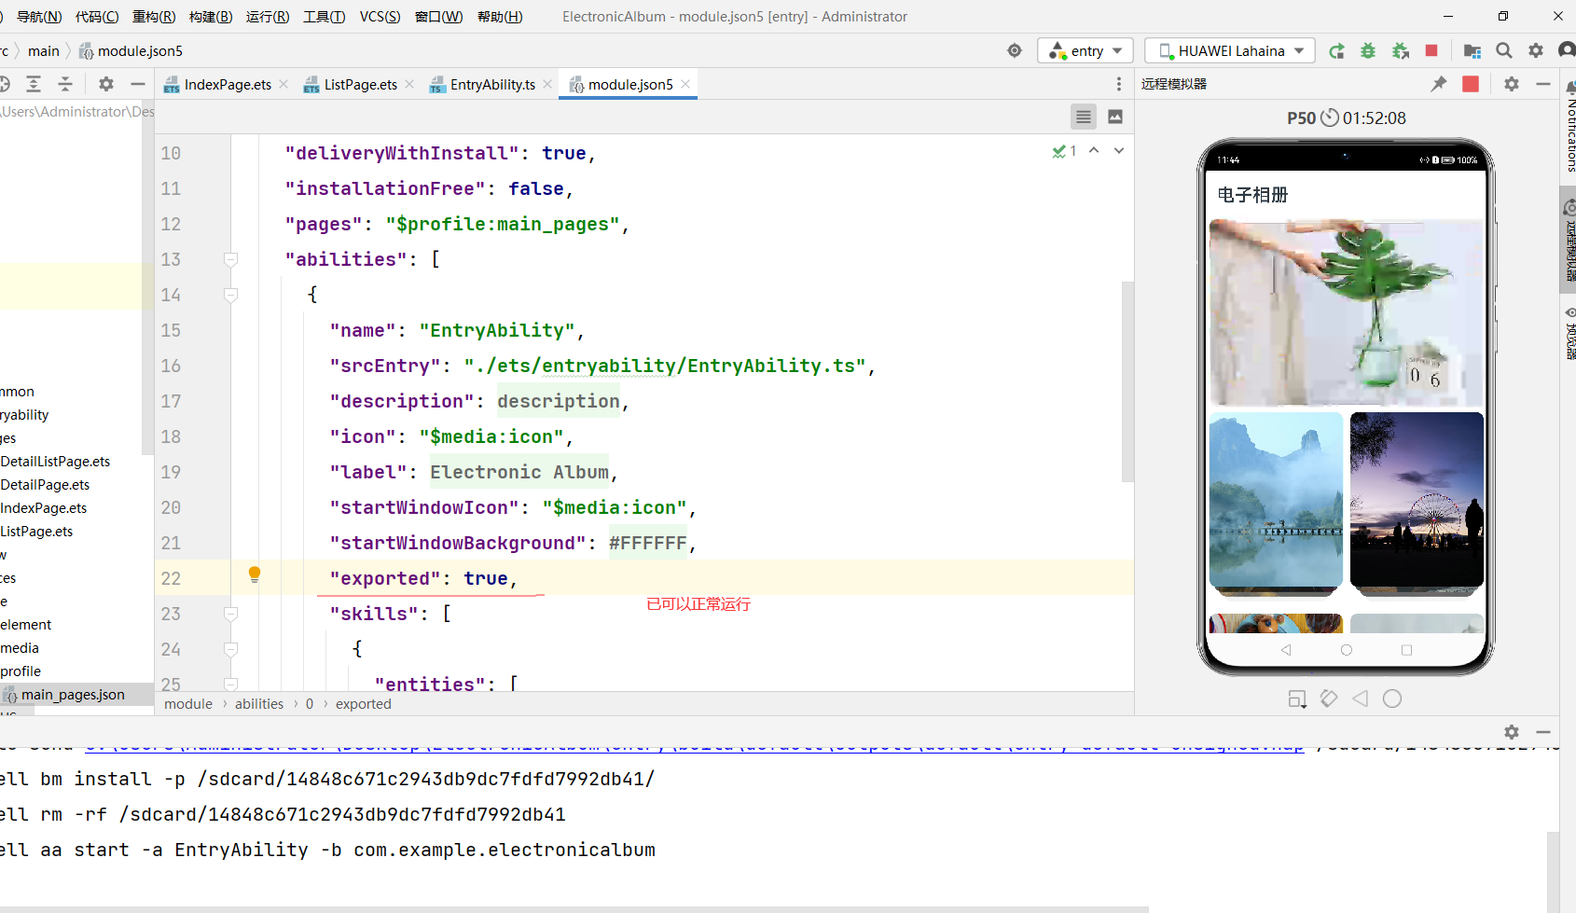Click the module breadcrumb at the editor bottom
Image resolution: width=1576 pixels, height=913 pixels.
click(x=188, y=704)
